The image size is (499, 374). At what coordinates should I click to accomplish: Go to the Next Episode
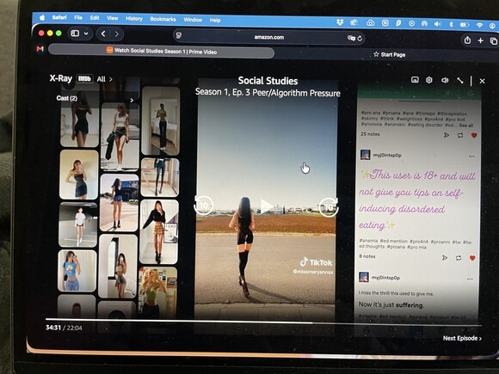462,338
